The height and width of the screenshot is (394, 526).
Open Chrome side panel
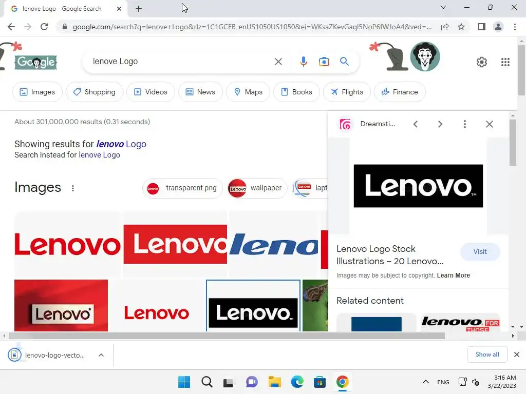(482, 27)
